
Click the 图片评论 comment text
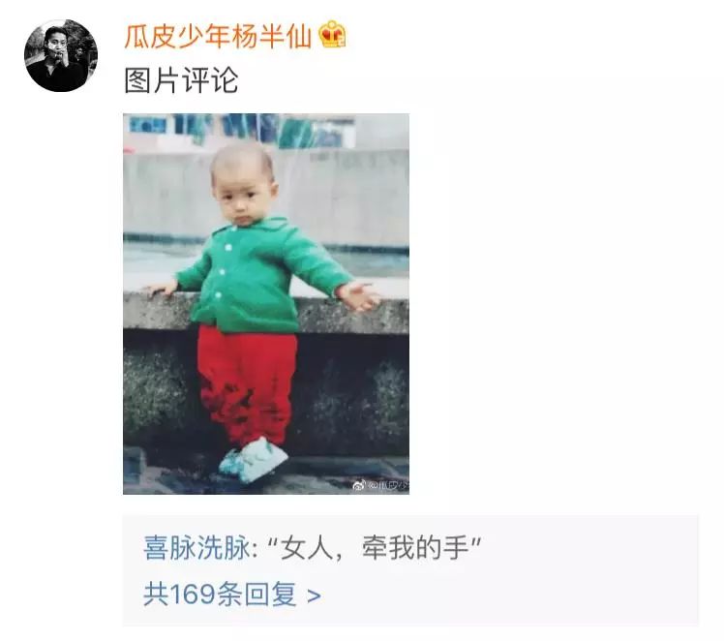181,80
